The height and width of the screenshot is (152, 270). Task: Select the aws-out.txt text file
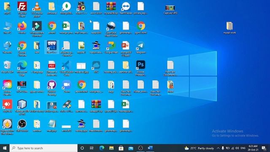[x=96, y=7]
